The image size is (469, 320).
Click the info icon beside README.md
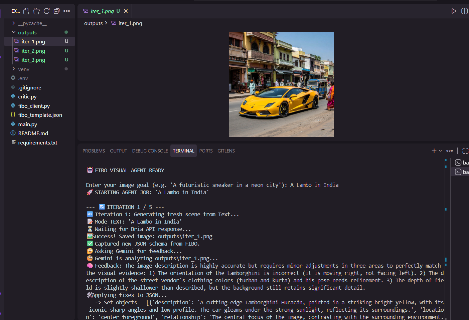(x=13, y=133)
